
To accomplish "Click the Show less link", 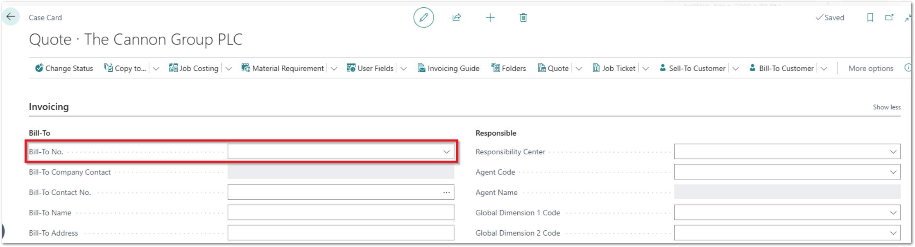I will pyautogui.click(x=886, y=107).
